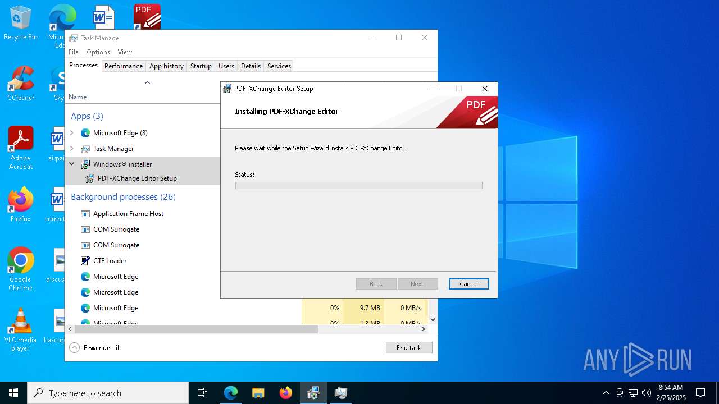Click the PDF-XChange Editor Setup title bar icon
The height and width of the screenshot is (404, 719).
pos(227,89)
